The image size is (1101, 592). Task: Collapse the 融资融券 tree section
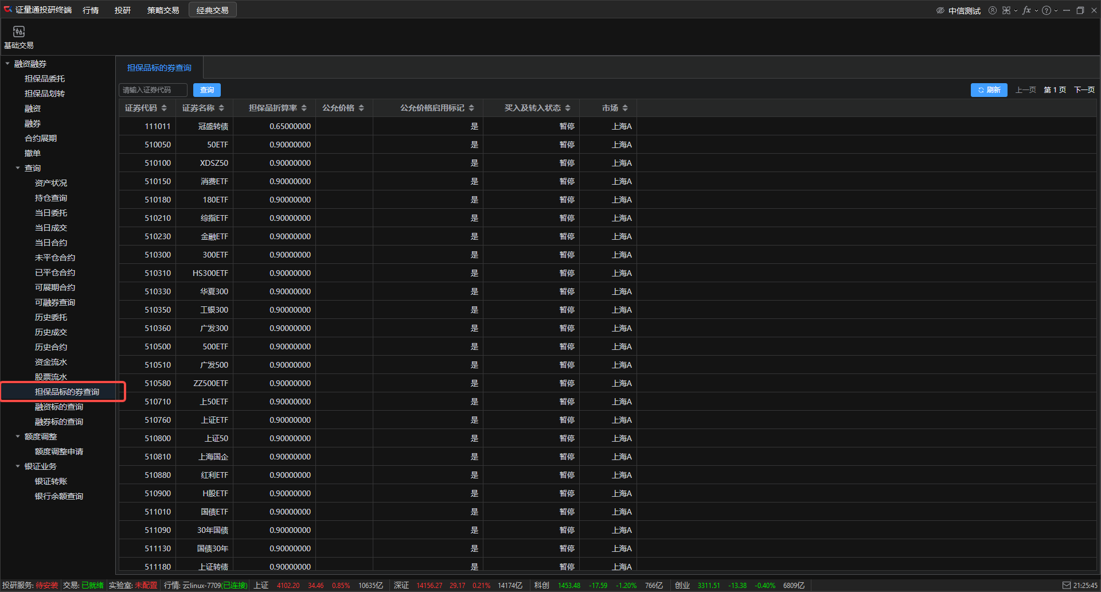pyautogui.click(x=7, y=64)
